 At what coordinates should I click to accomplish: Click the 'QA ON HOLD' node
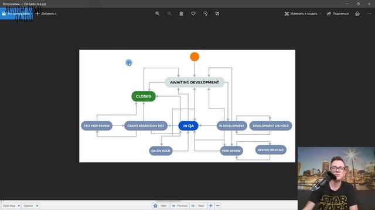pos(161,150)
